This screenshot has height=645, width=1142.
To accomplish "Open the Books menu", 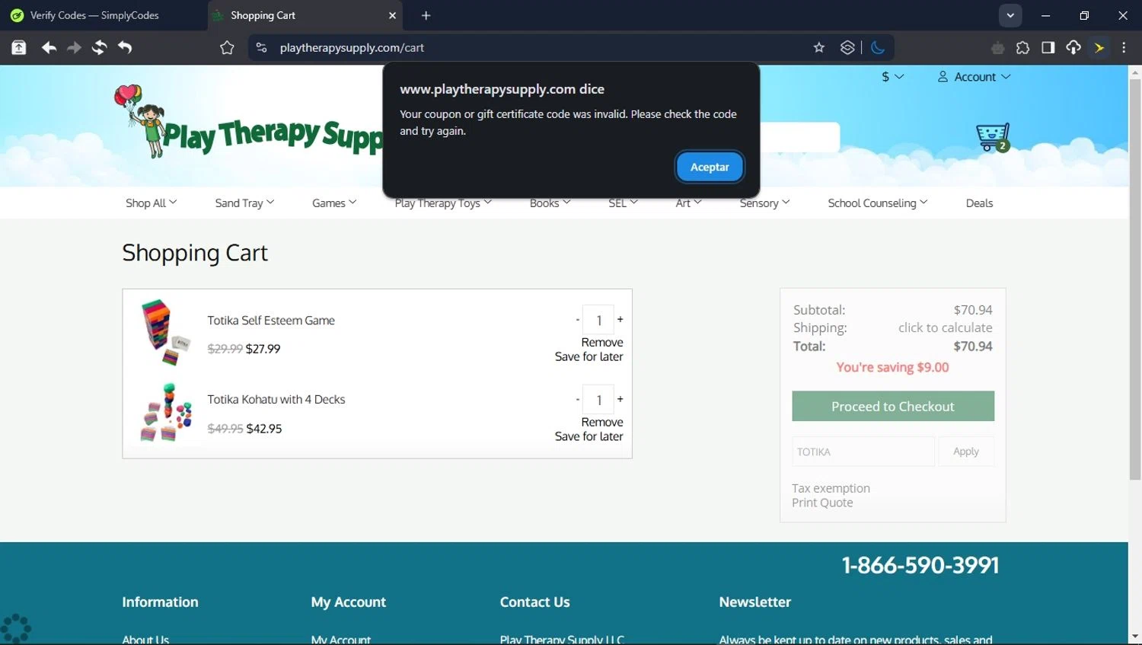I will click(x=550, y=203).
